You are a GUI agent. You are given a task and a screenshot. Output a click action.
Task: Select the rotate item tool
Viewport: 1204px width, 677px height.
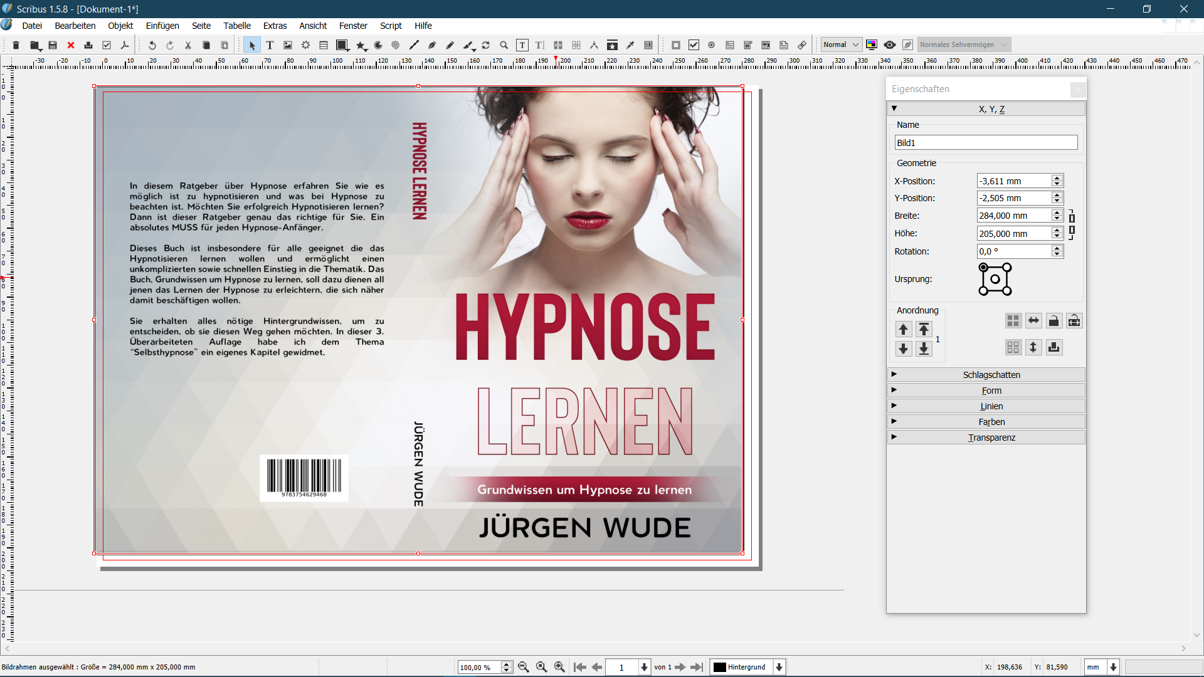click(x=486, y=45)
